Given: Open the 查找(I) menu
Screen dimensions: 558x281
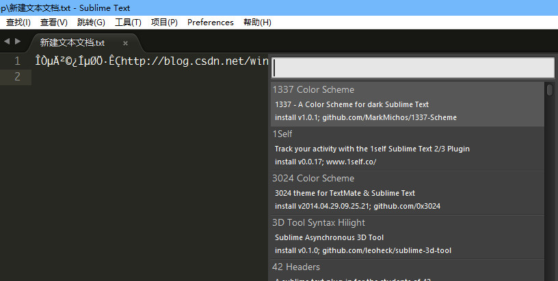Looking at the screenshot, I should pyautogui.click(x=18, y=23).
